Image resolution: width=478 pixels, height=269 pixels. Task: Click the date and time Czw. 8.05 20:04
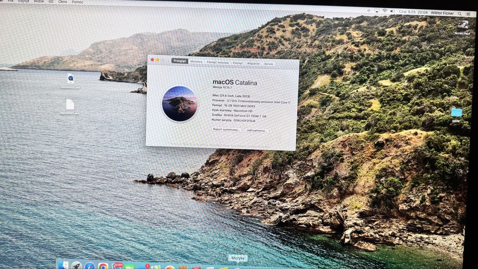413,12
